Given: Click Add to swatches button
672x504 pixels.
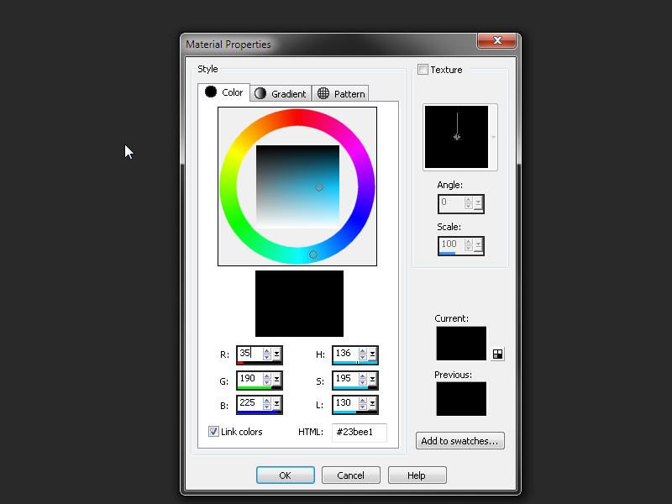Looking at the screenshot, I should [459, 441].
